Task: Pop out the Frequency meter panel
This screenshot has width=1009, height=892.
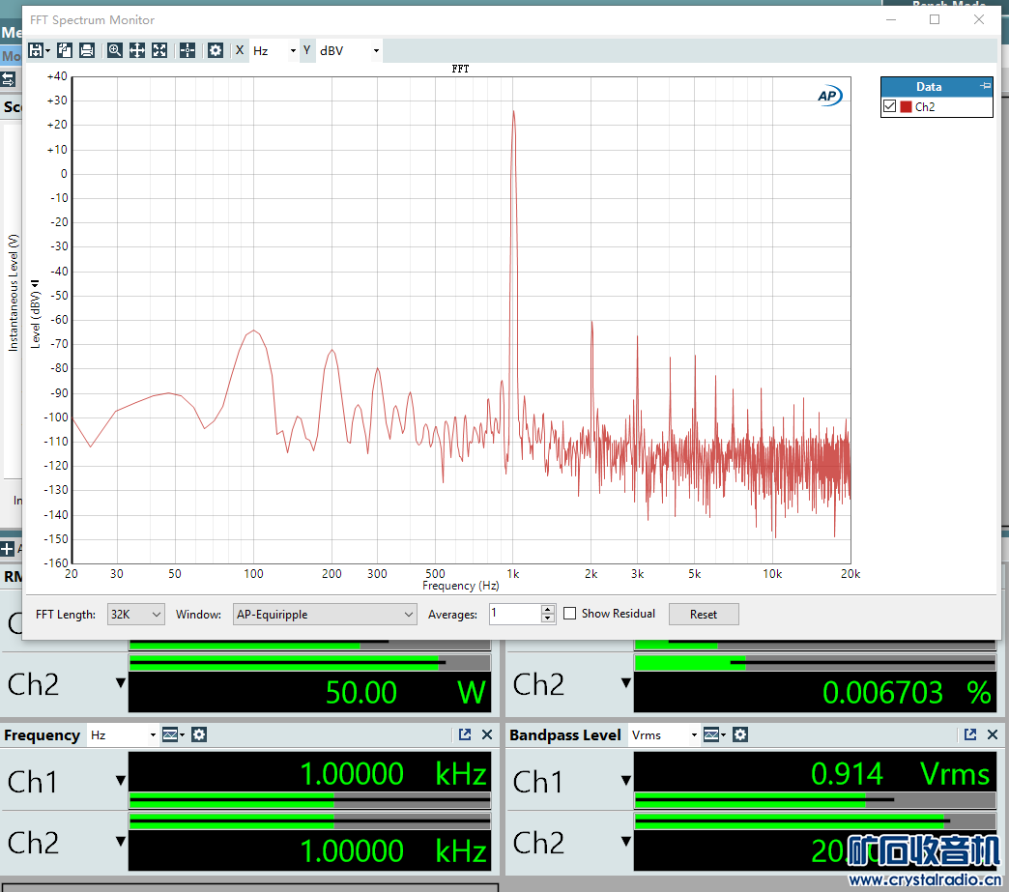Action: 465,734
